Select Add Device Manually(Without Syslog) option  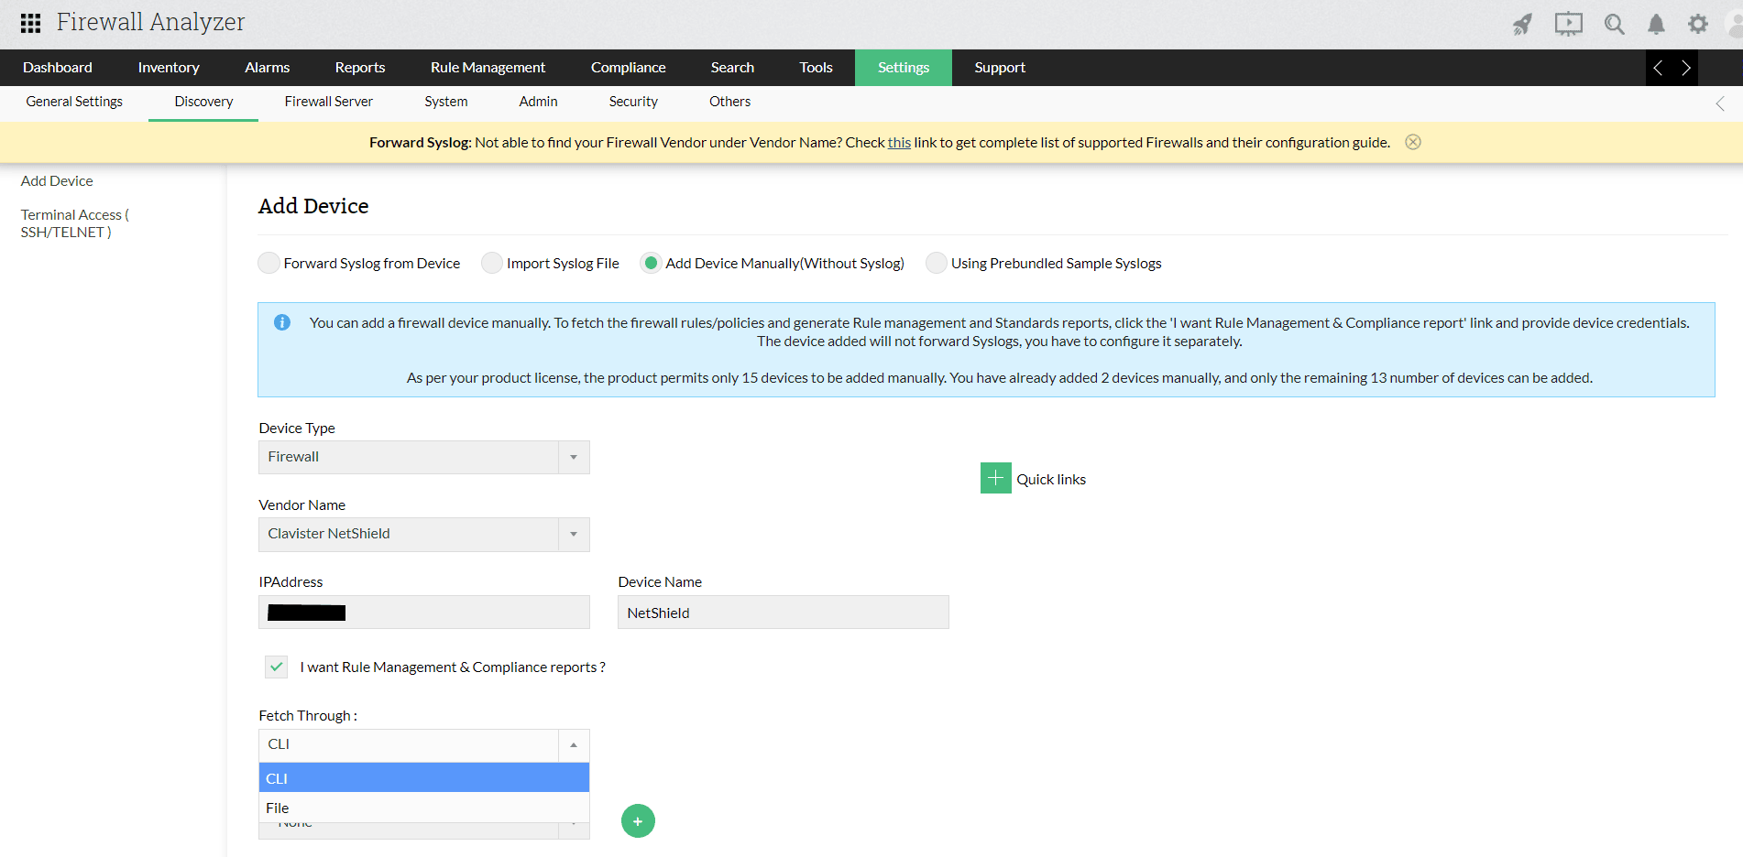click(x=651, y=263)
